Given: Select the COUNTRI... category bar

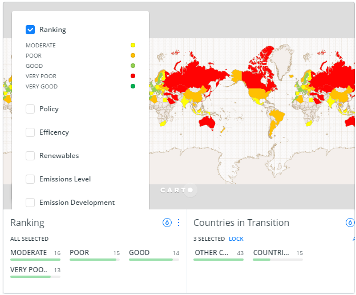Looking at the screenshot, I should pos(278,255).
